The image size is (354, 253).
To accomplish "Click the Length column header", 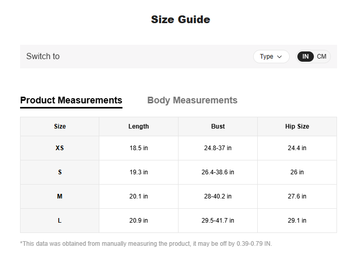I will coord(138,127).
